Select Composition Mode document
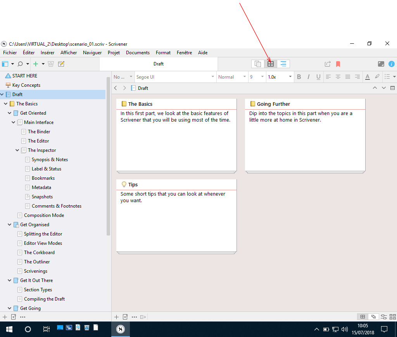The width and height of the screenshot is (397, 337). [44, 215]
